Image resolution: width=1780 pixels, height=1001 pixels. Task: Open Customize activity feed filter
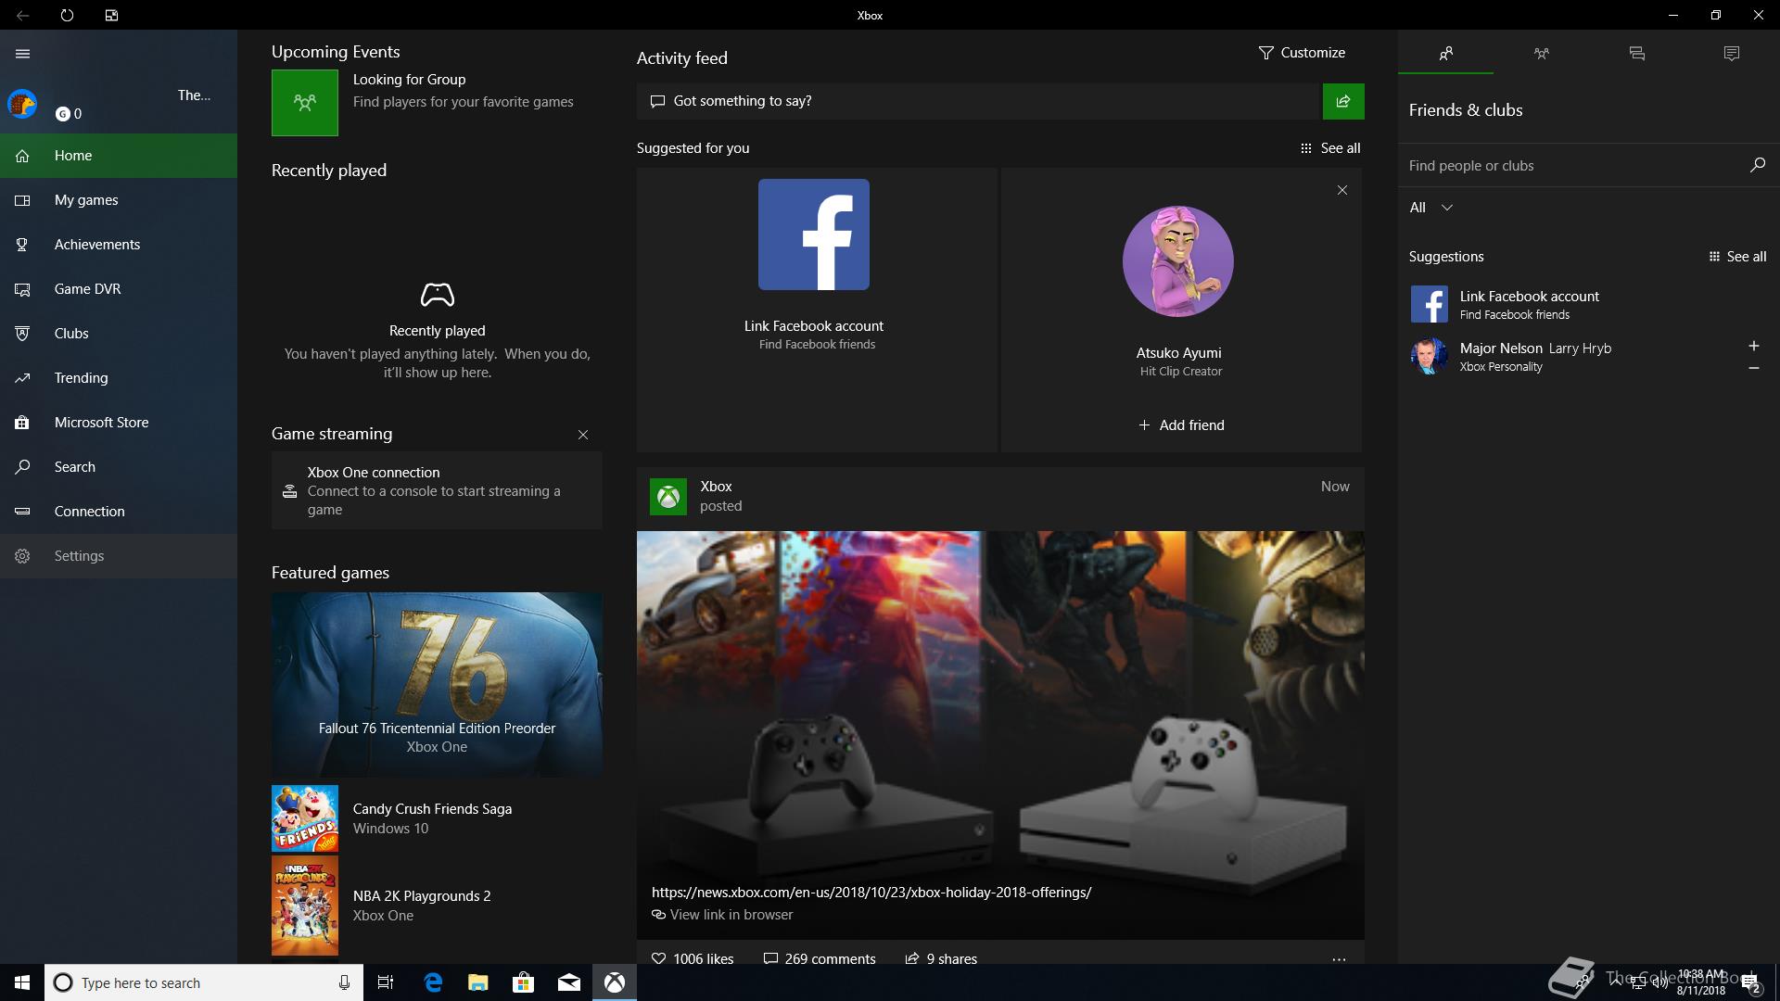1301,53
